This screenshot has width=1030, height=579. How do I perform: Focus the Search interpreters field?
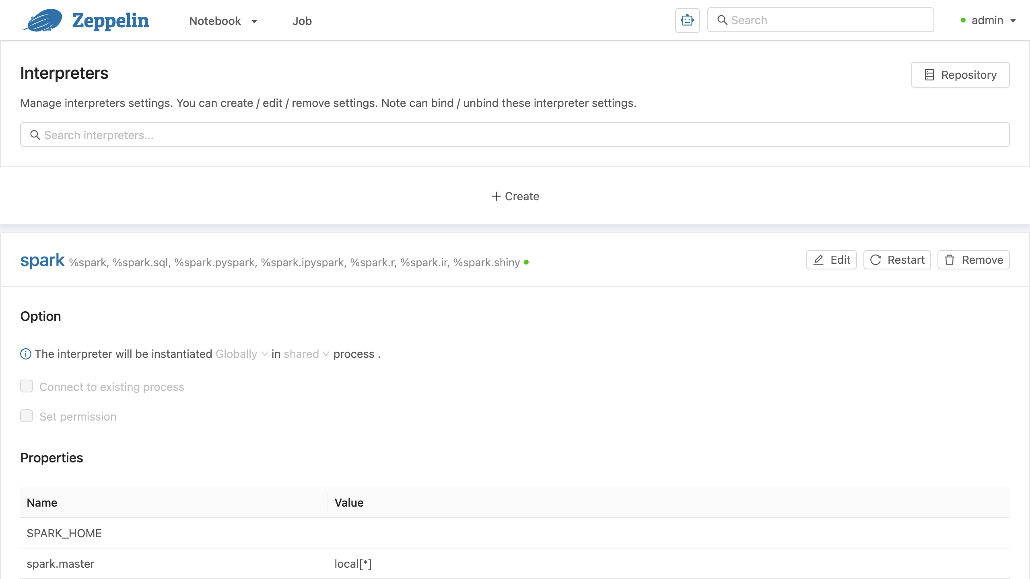pos(515,135)
